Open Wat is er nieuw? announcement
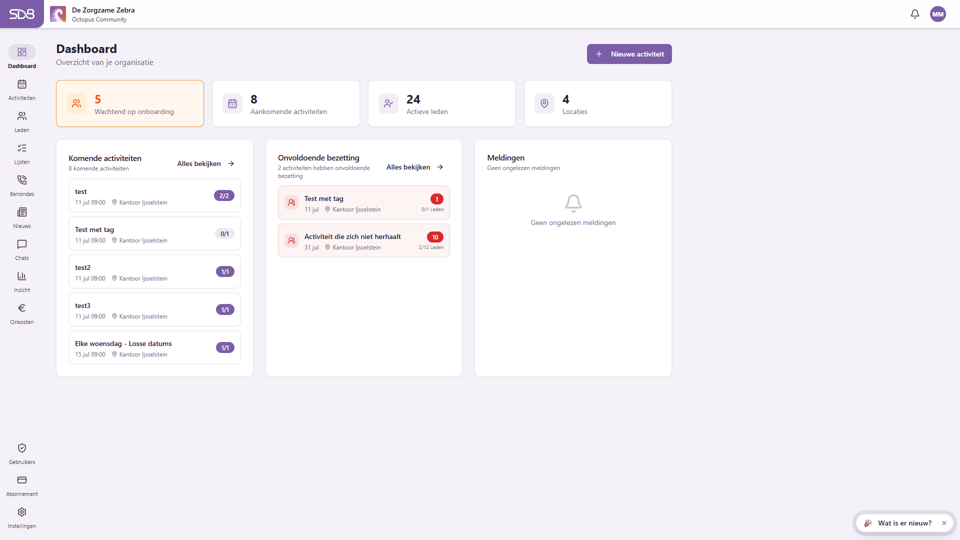 (904, 523)
